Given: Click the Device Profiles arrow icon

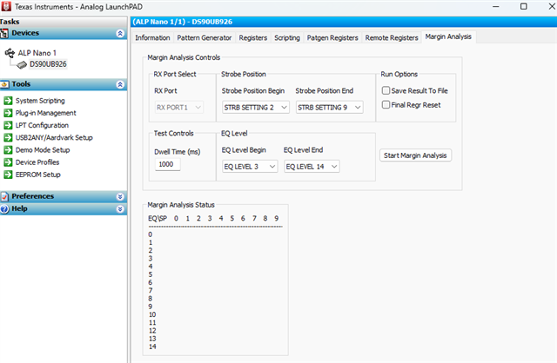Looking at the screenshot, I should click(8, 162).
